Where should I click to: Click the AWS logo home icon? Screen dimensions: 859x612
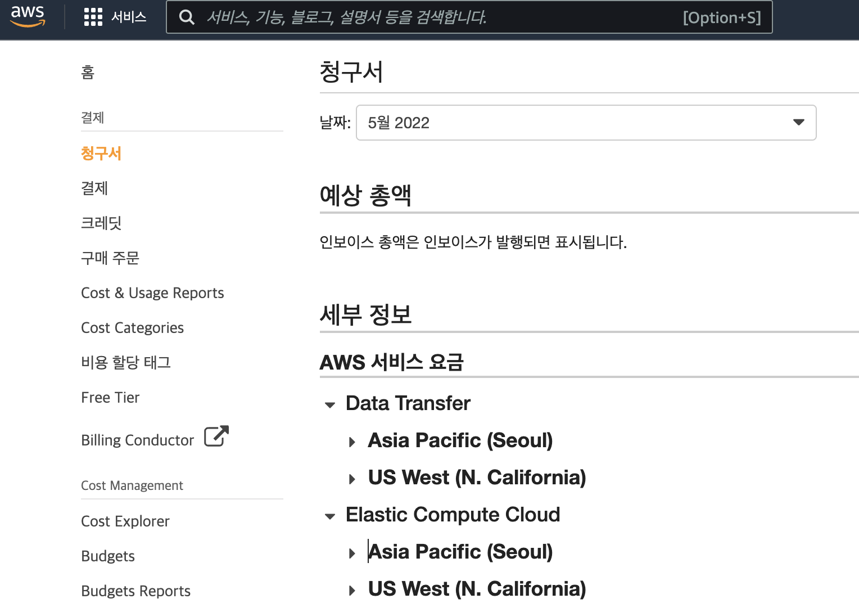[x=28, y=16]
